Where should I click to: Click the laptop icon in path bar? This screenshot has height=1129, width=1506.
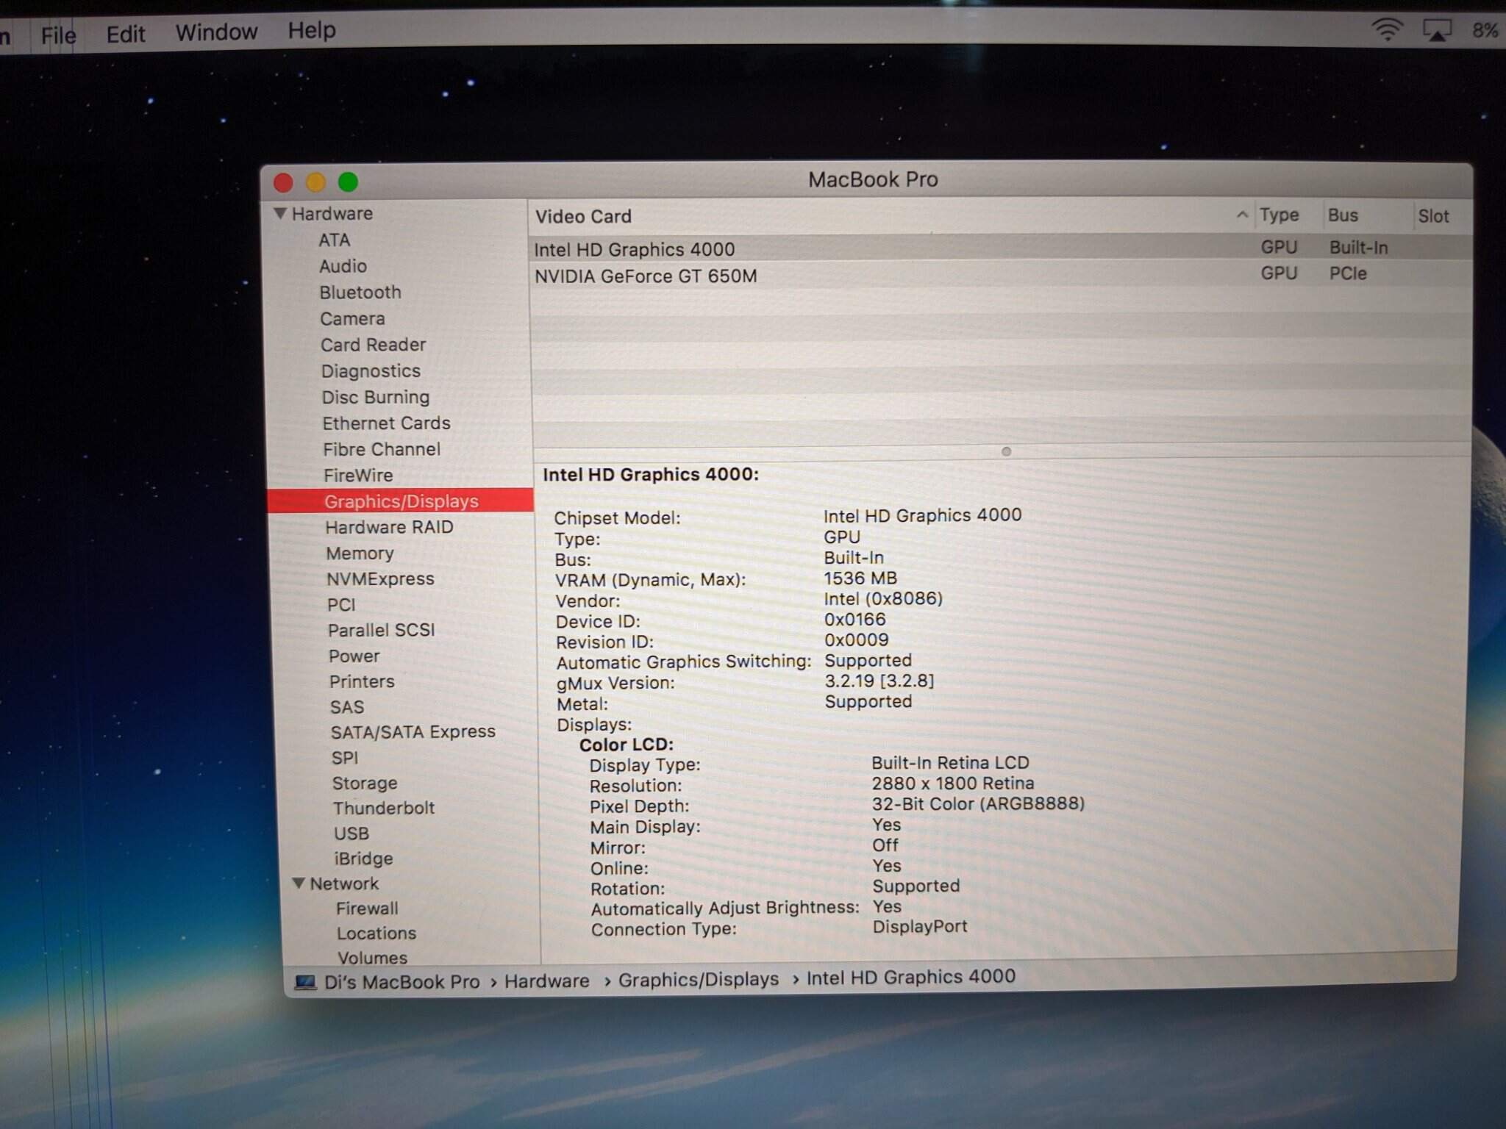coord(305,982)
